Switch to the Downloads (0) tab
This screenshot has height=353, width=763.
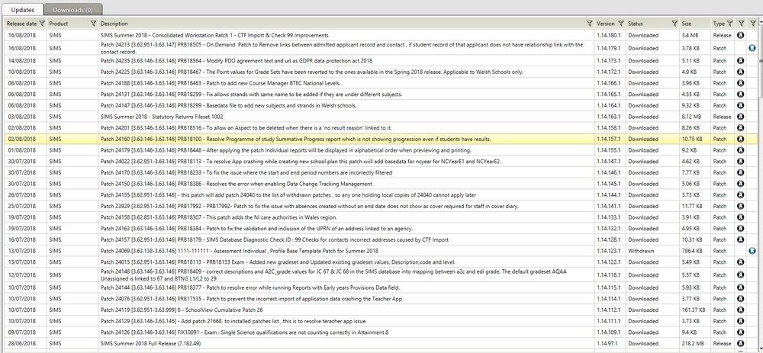[72, 10]
